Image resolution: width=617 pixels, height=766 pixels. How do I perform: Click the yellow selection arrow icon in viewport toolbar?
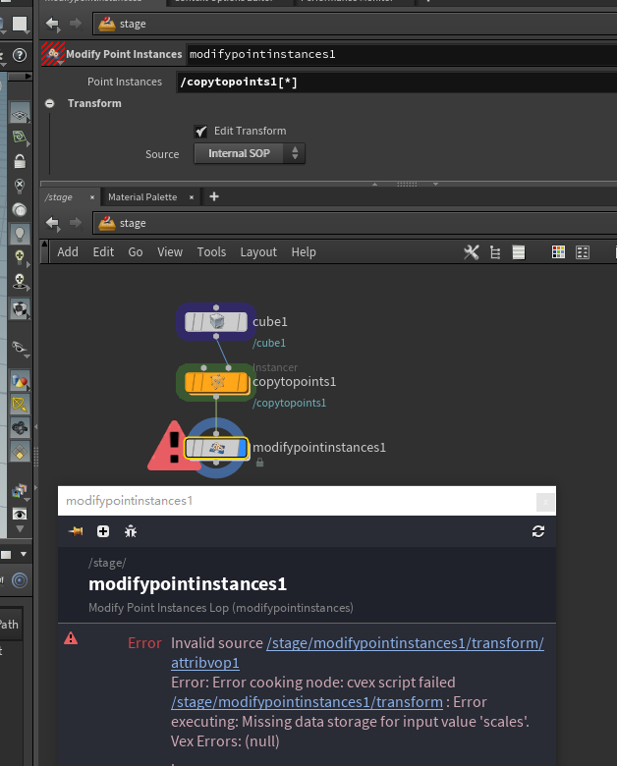[20, 404]
